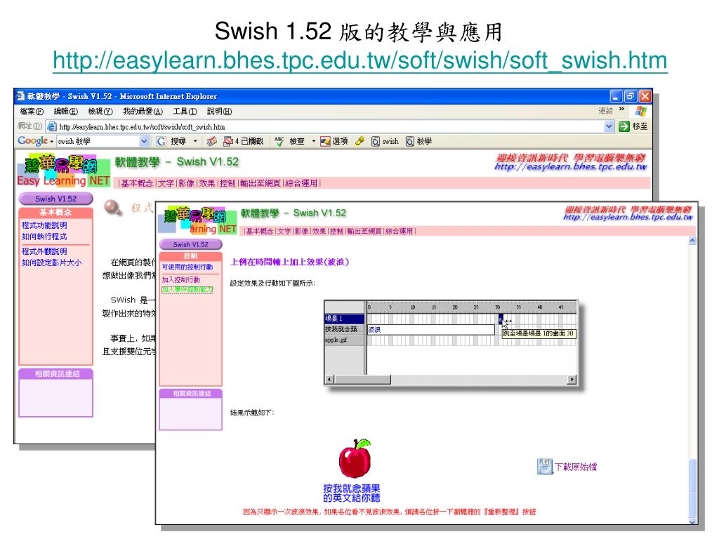The image size is (719, 539).
Task: Click 影像 nav link in the front page
Action: click(x=301, y=232)
